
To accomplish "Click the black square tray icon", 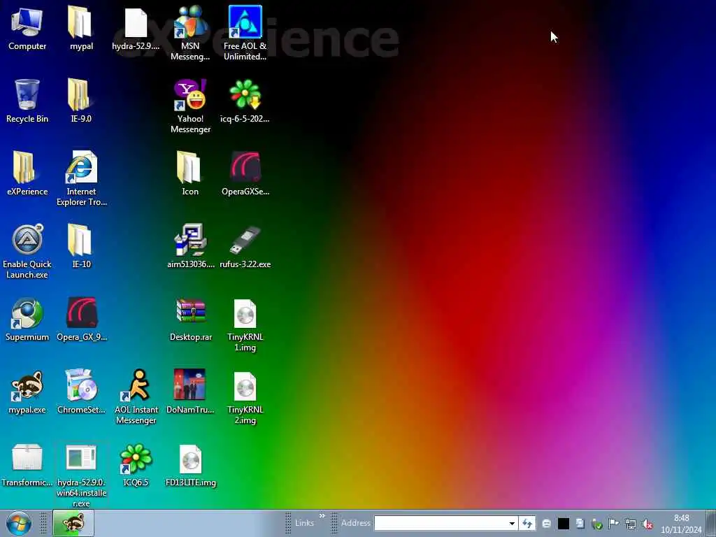I will (564, 524).
